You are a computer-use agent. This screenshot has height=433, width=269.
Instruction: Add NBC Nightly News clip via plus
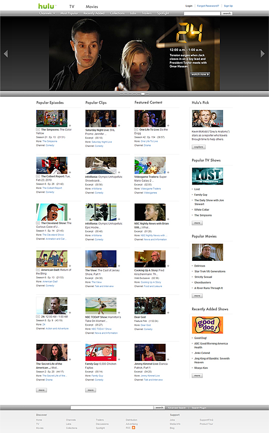tap(168, 219)
